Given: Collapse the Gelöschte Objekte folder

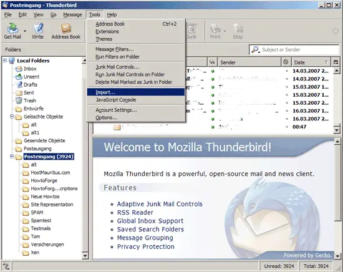Looking at the screenshot, I should (12, 117).
